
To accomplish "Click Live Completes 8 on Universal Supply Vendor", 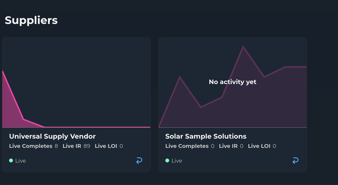I will tap(33, 146).
